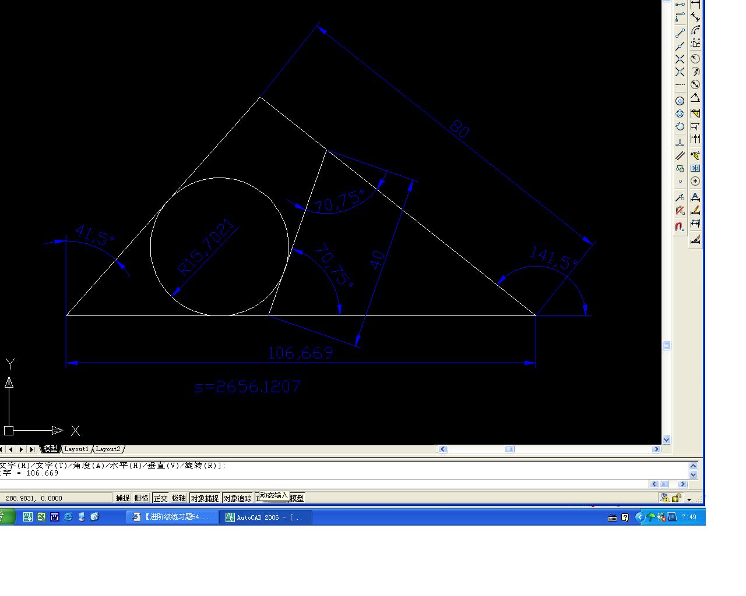Select the 模型 model tab
The height and width of the screenshot is (596, 746).
pos(50,449)
